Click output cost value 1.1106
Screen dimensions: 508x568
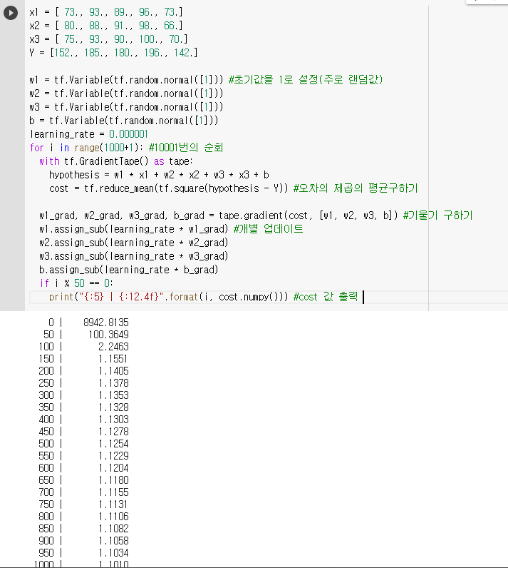click(x=113, y=517)
